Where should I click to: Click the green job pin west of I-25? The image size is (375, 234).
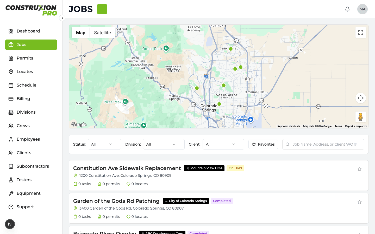[197, 88]
